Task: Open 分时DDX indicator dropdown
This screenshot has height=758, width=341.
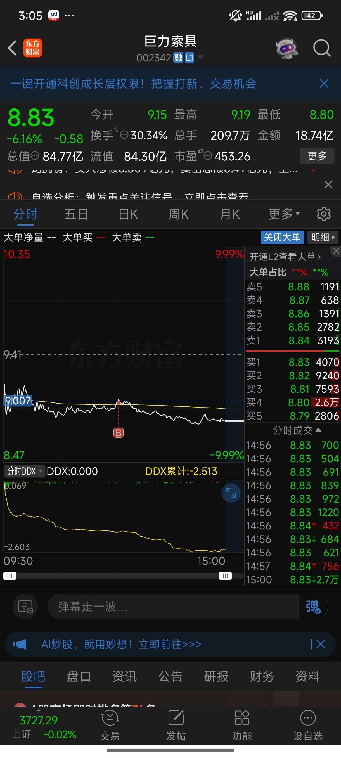Action: (x=24, y=471)
